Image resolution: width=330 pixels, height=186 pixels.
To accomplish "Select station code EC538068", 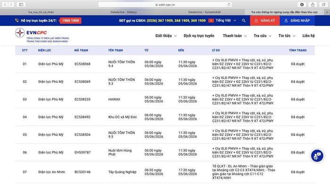I will (82, 64).
